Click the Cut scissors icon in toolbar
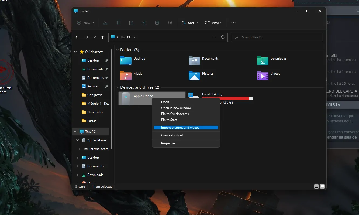Viewport: 359px width, 215px height. (x=105, y=23)
